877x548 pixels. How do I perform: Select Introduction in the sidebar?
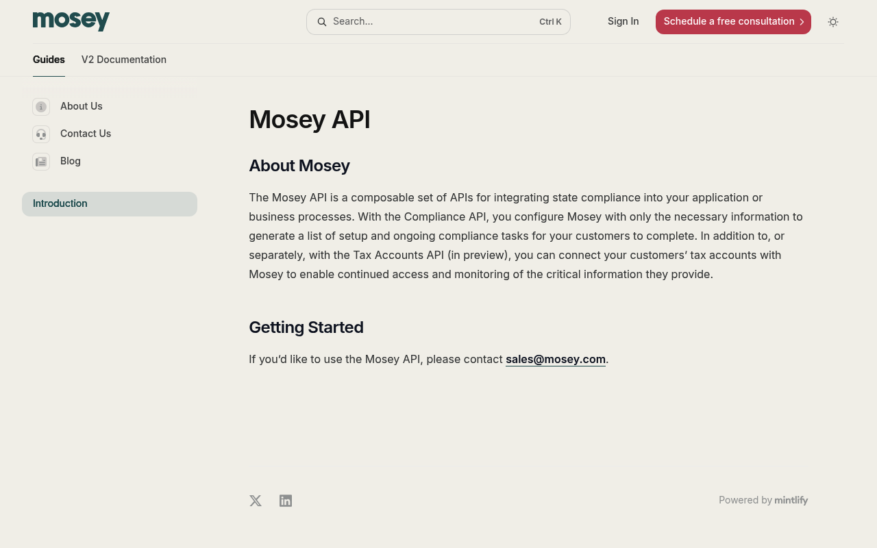pyautogui.click(x=110, y=204)
